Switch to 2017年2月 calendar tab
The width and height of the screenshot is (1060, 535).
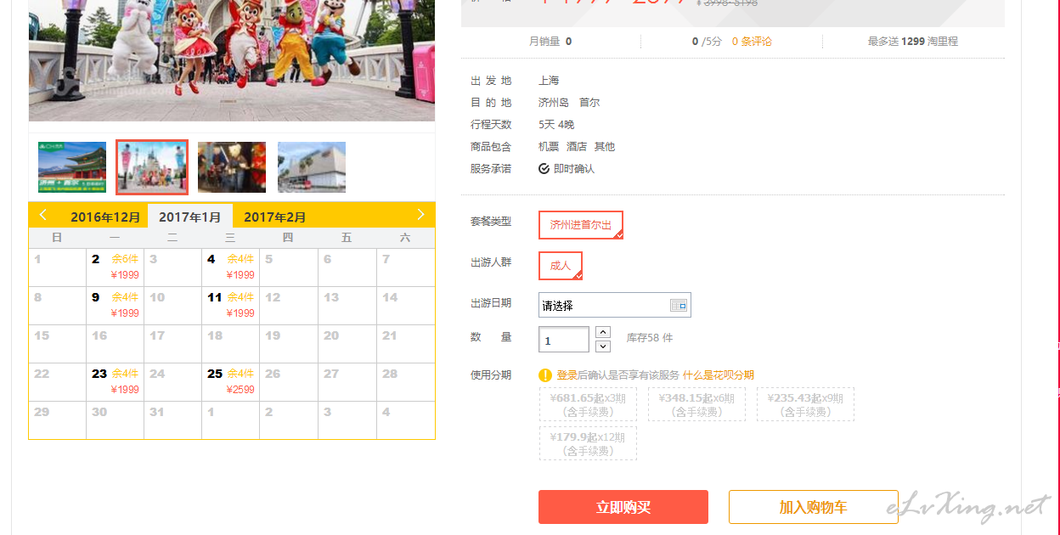coord(275,217)
